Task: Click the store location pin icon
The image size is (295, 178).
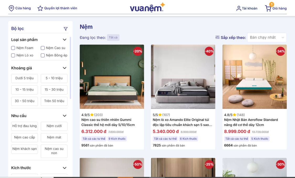Action: point(11,8)
